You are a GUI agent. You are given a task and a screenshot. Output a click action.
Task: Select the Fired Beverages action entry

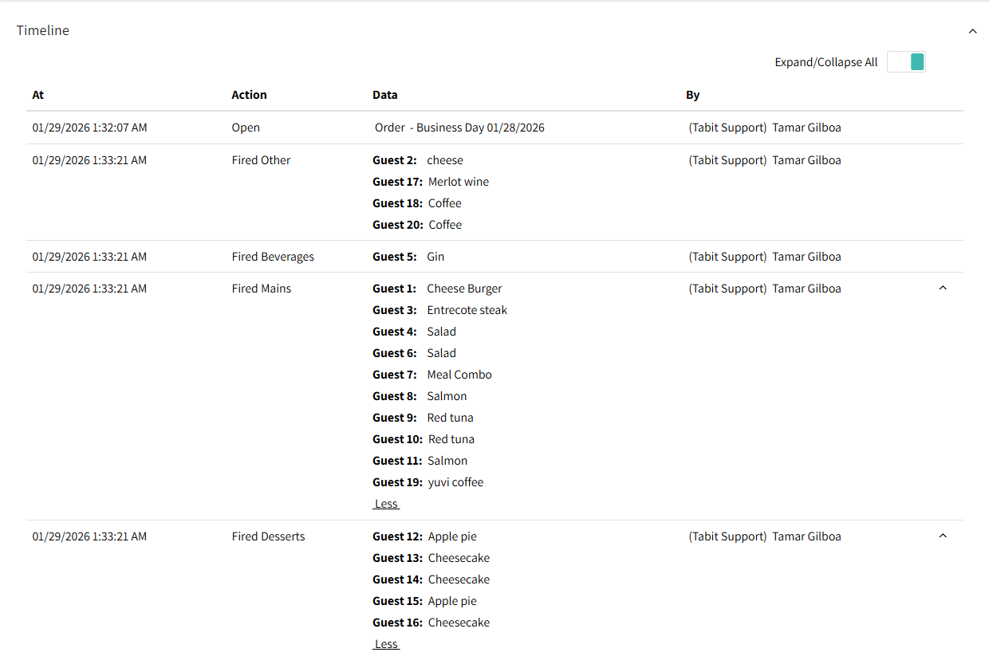(273, 257)
